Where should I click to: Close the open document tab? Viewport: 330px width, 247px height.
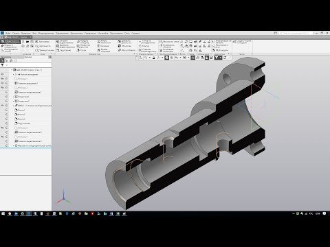(x=30, y=37)
